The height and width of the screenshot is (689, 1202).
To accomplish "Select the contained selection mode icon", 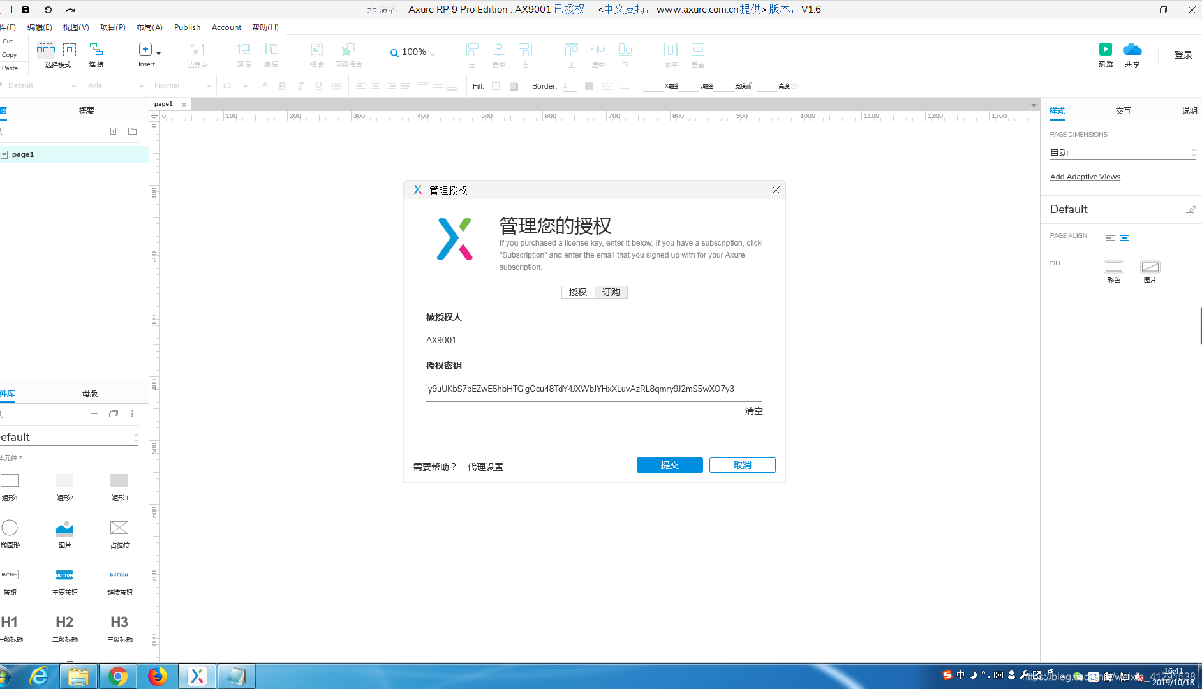I will click(x=70, y=49).
